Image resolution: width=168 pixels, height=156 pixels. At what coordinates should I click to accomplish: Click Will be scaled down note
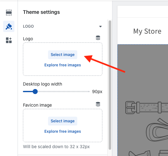tap(56, 147)
